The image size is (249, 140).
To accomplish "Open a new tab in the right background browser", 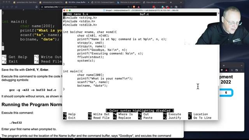I will tap(224, 66).
